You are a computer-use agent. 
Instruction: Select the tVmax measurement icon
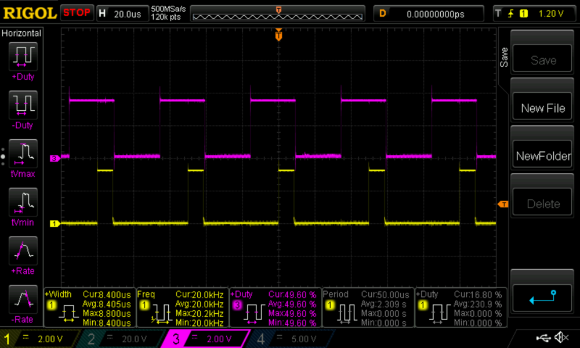click(22, 154)
